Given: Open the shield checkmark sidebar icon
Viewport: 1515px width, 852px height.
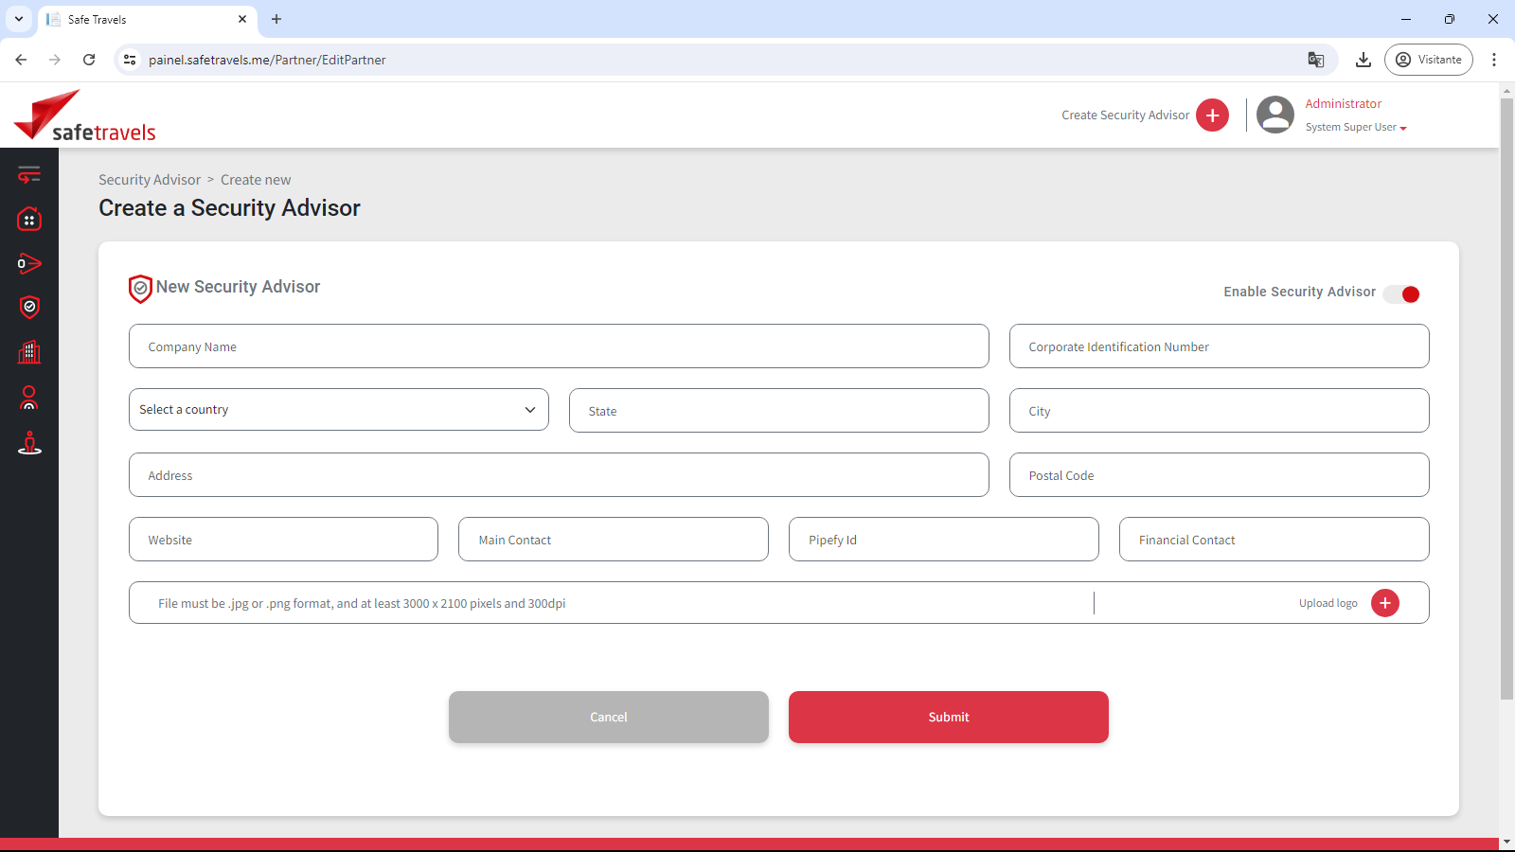Looking at the screenshot, I should tap(29, 307).
